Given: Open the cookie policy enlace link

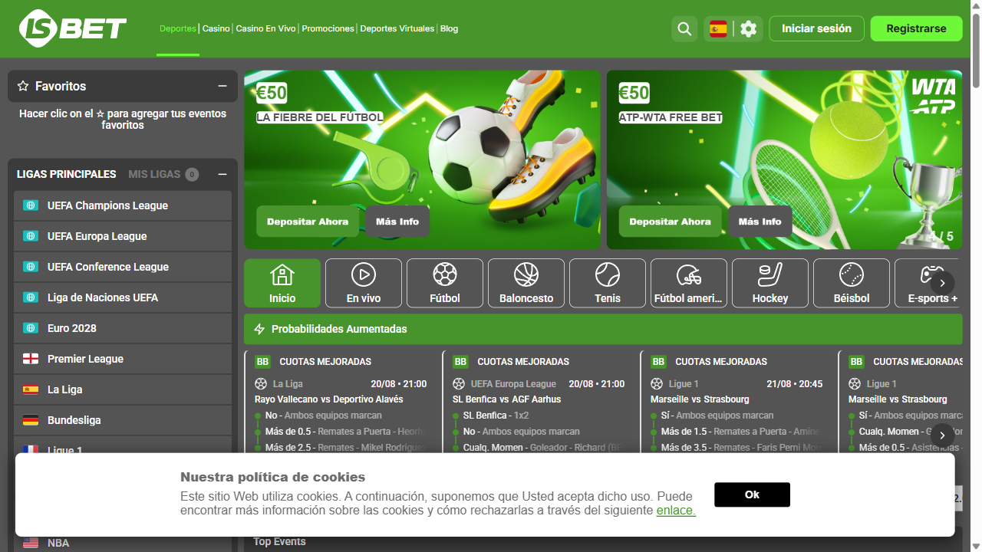Looking at the screenshot, I should (x=676, y=510).
